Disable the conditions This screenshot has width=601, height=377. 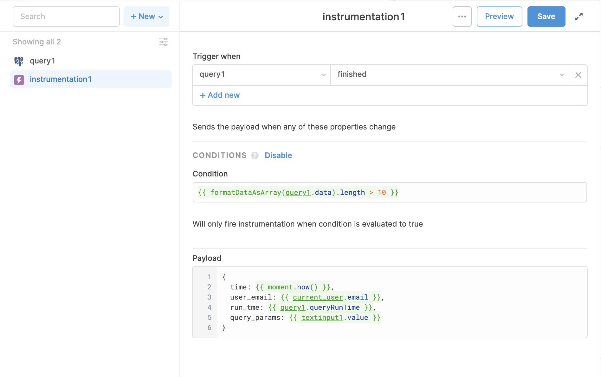278,155
